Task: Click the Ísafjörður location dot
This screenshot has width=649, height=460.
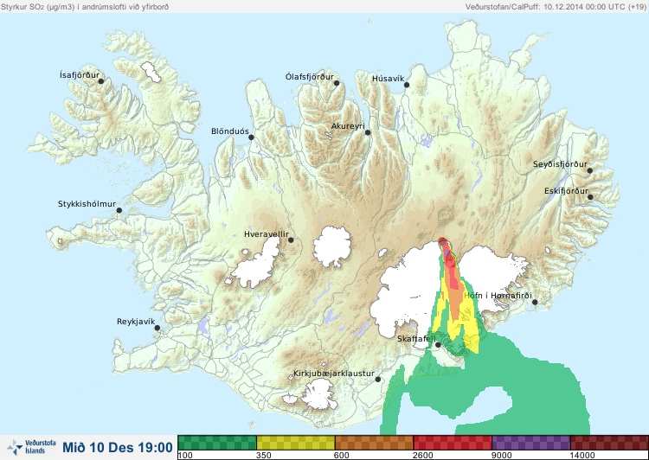Action: 100,81
